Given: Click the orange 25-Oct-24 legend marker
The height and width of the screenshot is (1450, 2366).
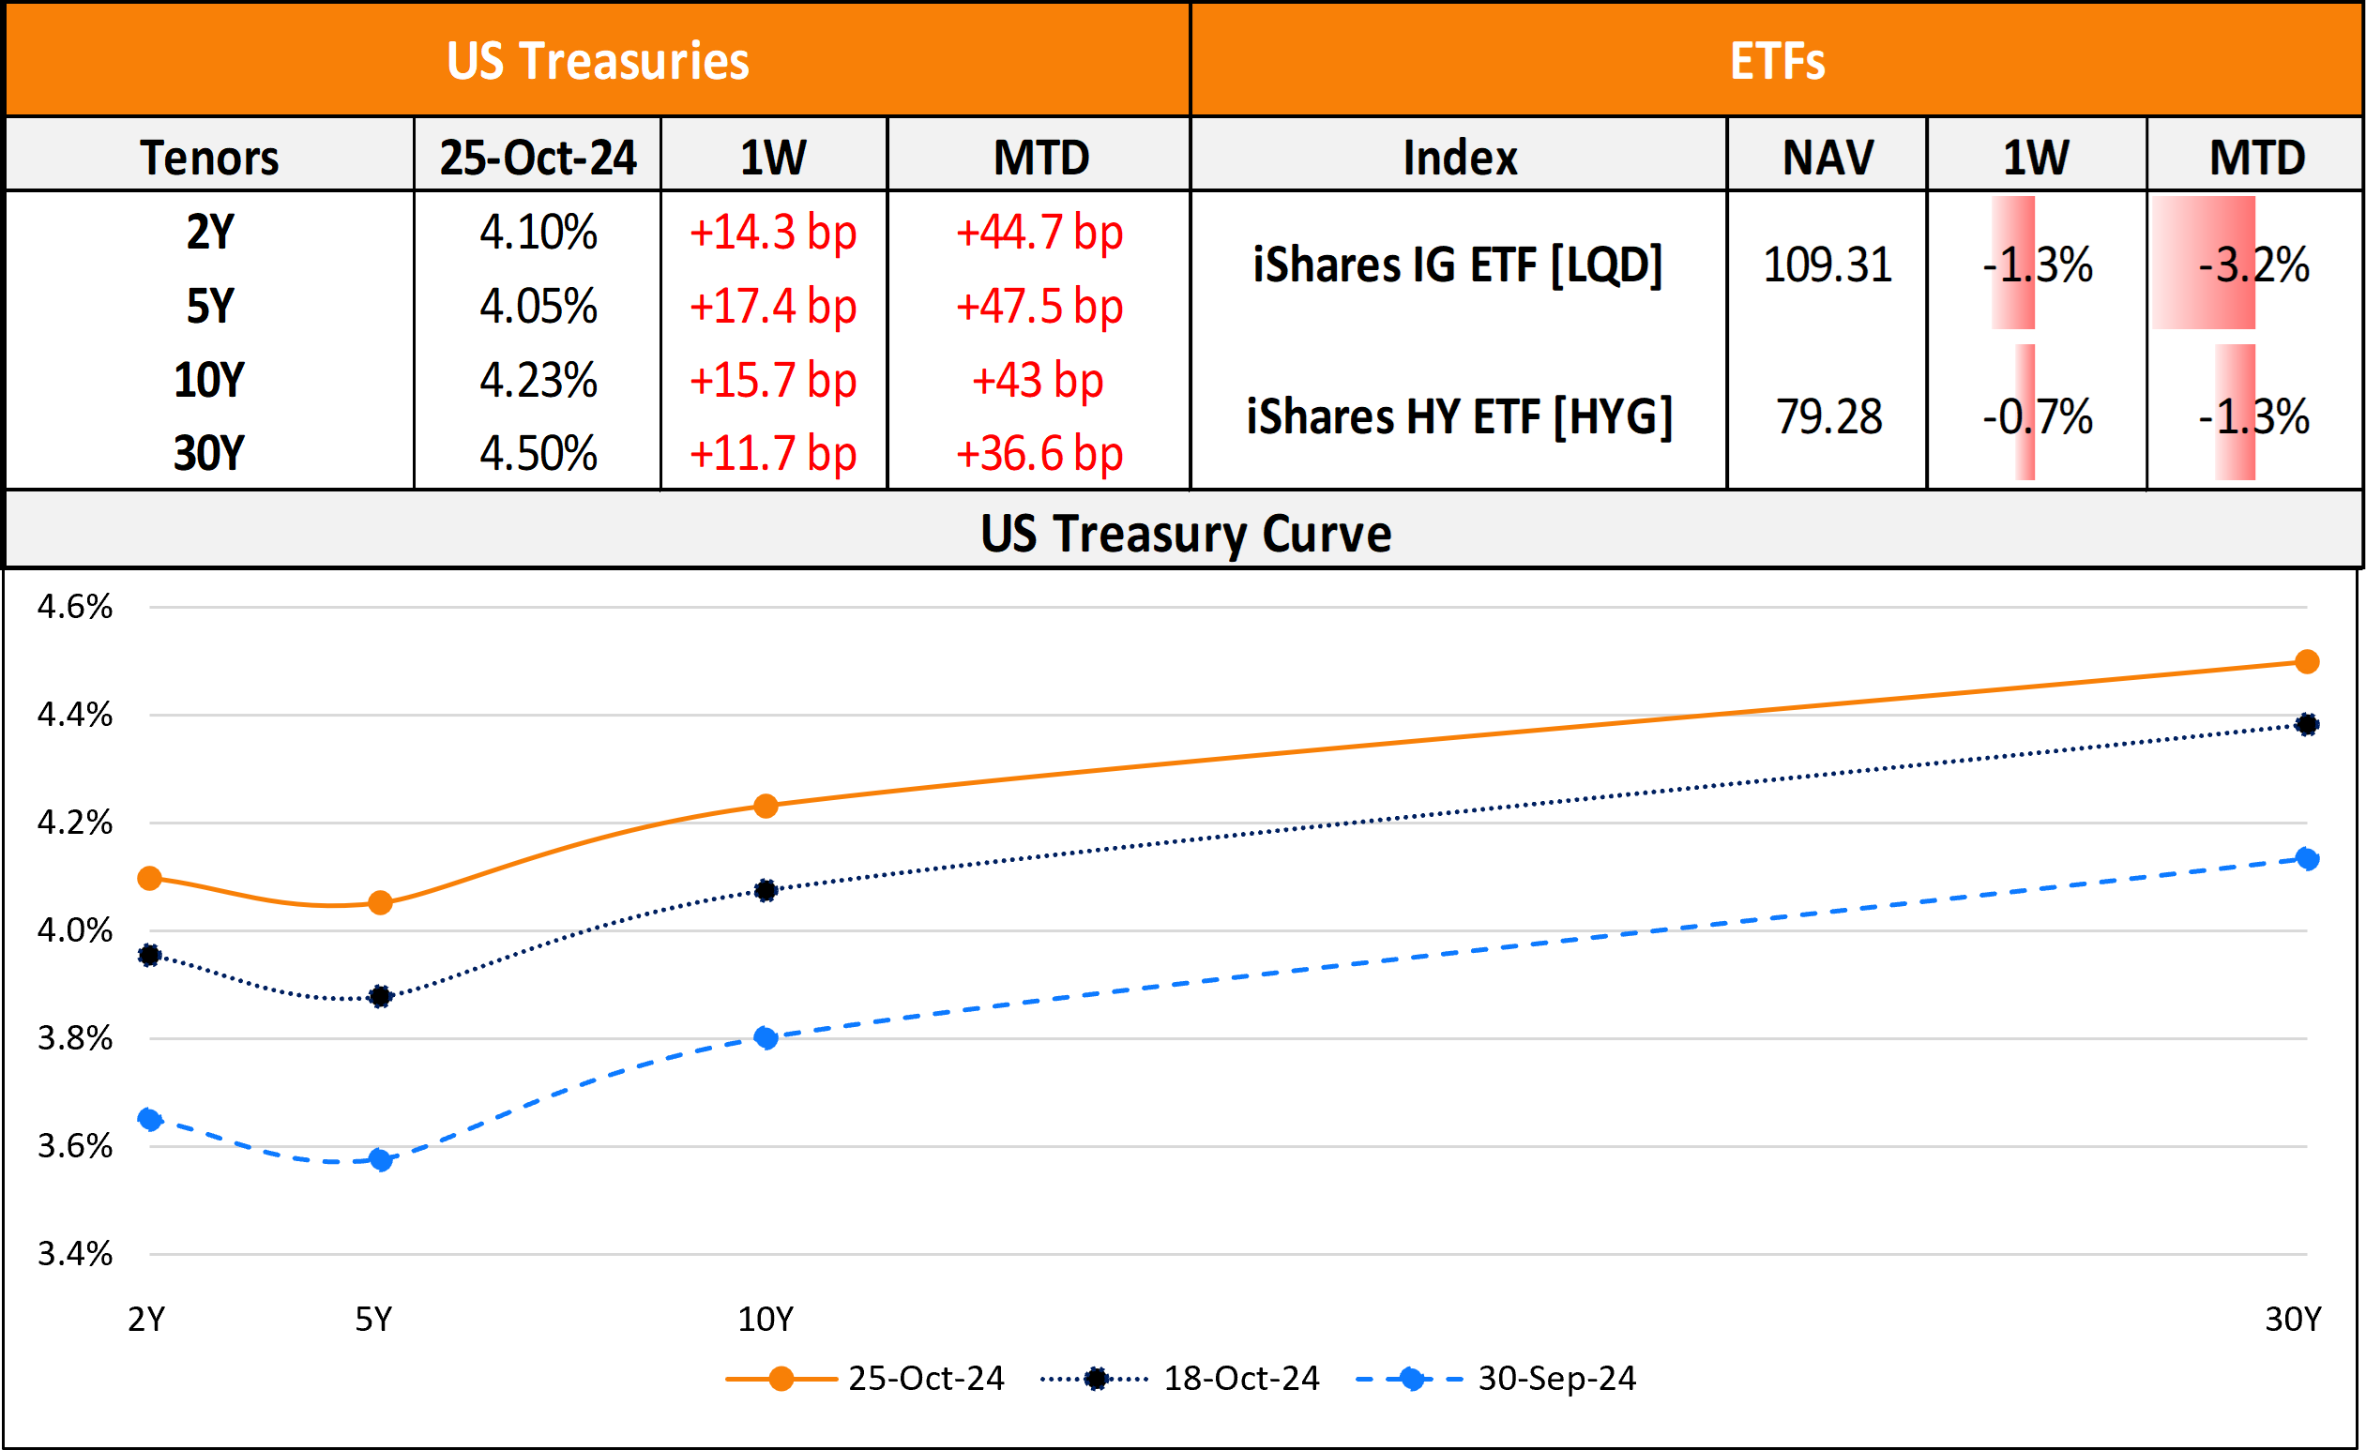Looking at the screenshot, I should [781, 1379].
